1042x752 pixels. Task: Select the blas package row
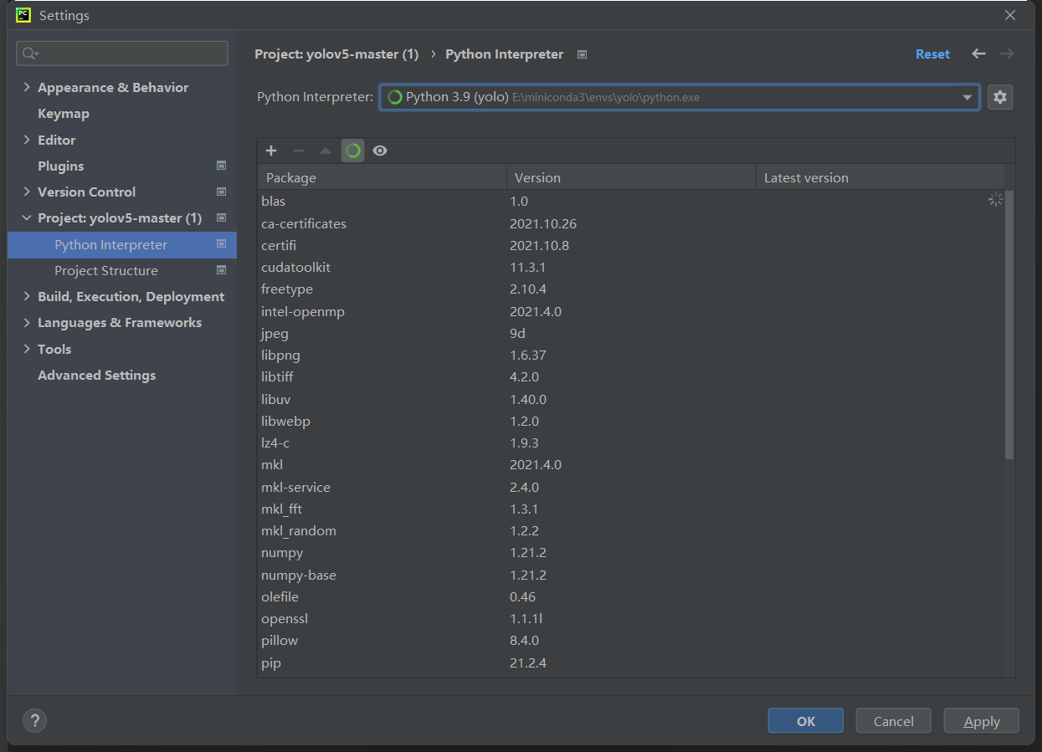(x=631, y=202)
